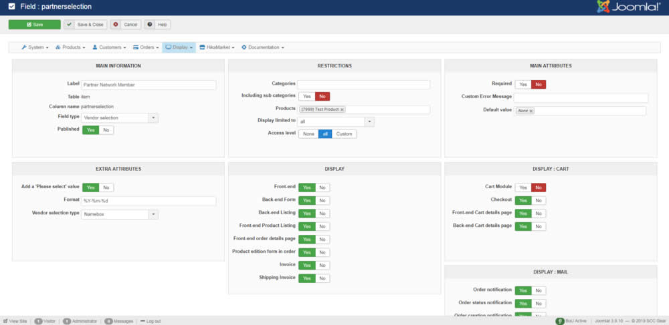
Task: Open the Customers menu
Action: pyautogui.click(x=109, y=47)
